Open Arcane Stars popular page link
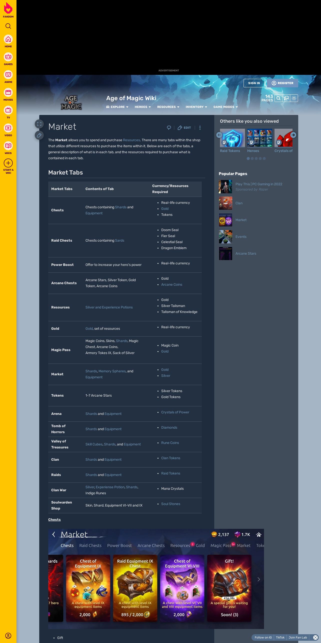321x643 pixels. click(x=246, y=253)
